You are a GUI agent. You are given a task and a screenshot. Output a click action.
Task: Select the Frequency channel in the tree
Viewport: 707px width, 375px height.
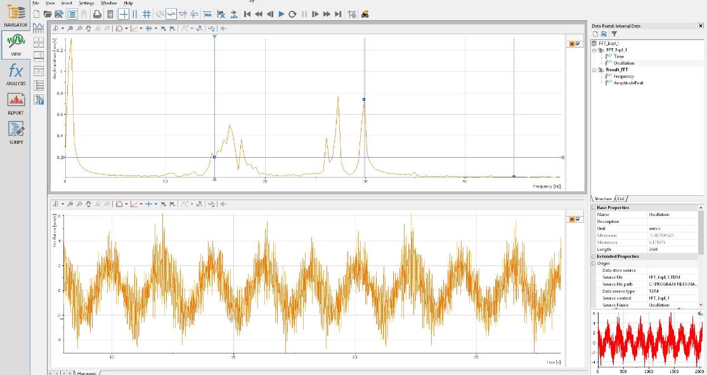623,76
